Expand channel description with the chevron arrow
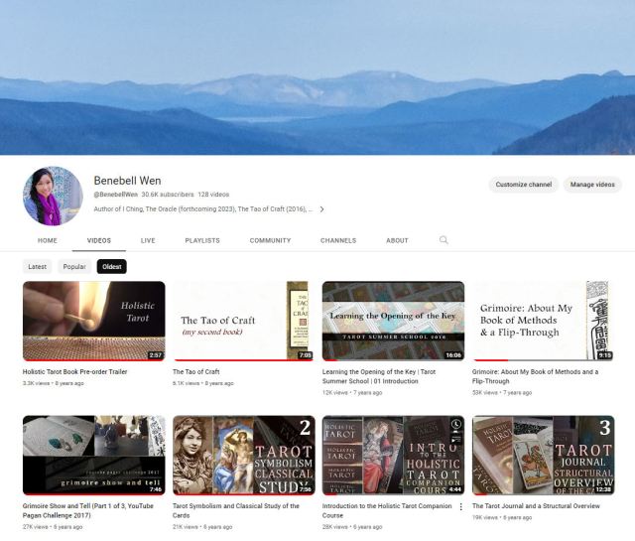The height and width of the screenshot is (541, 635). pyautogui.click(x=321, y=209)
